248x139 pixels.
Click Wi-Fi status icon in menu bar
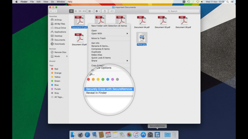point(198,2)
